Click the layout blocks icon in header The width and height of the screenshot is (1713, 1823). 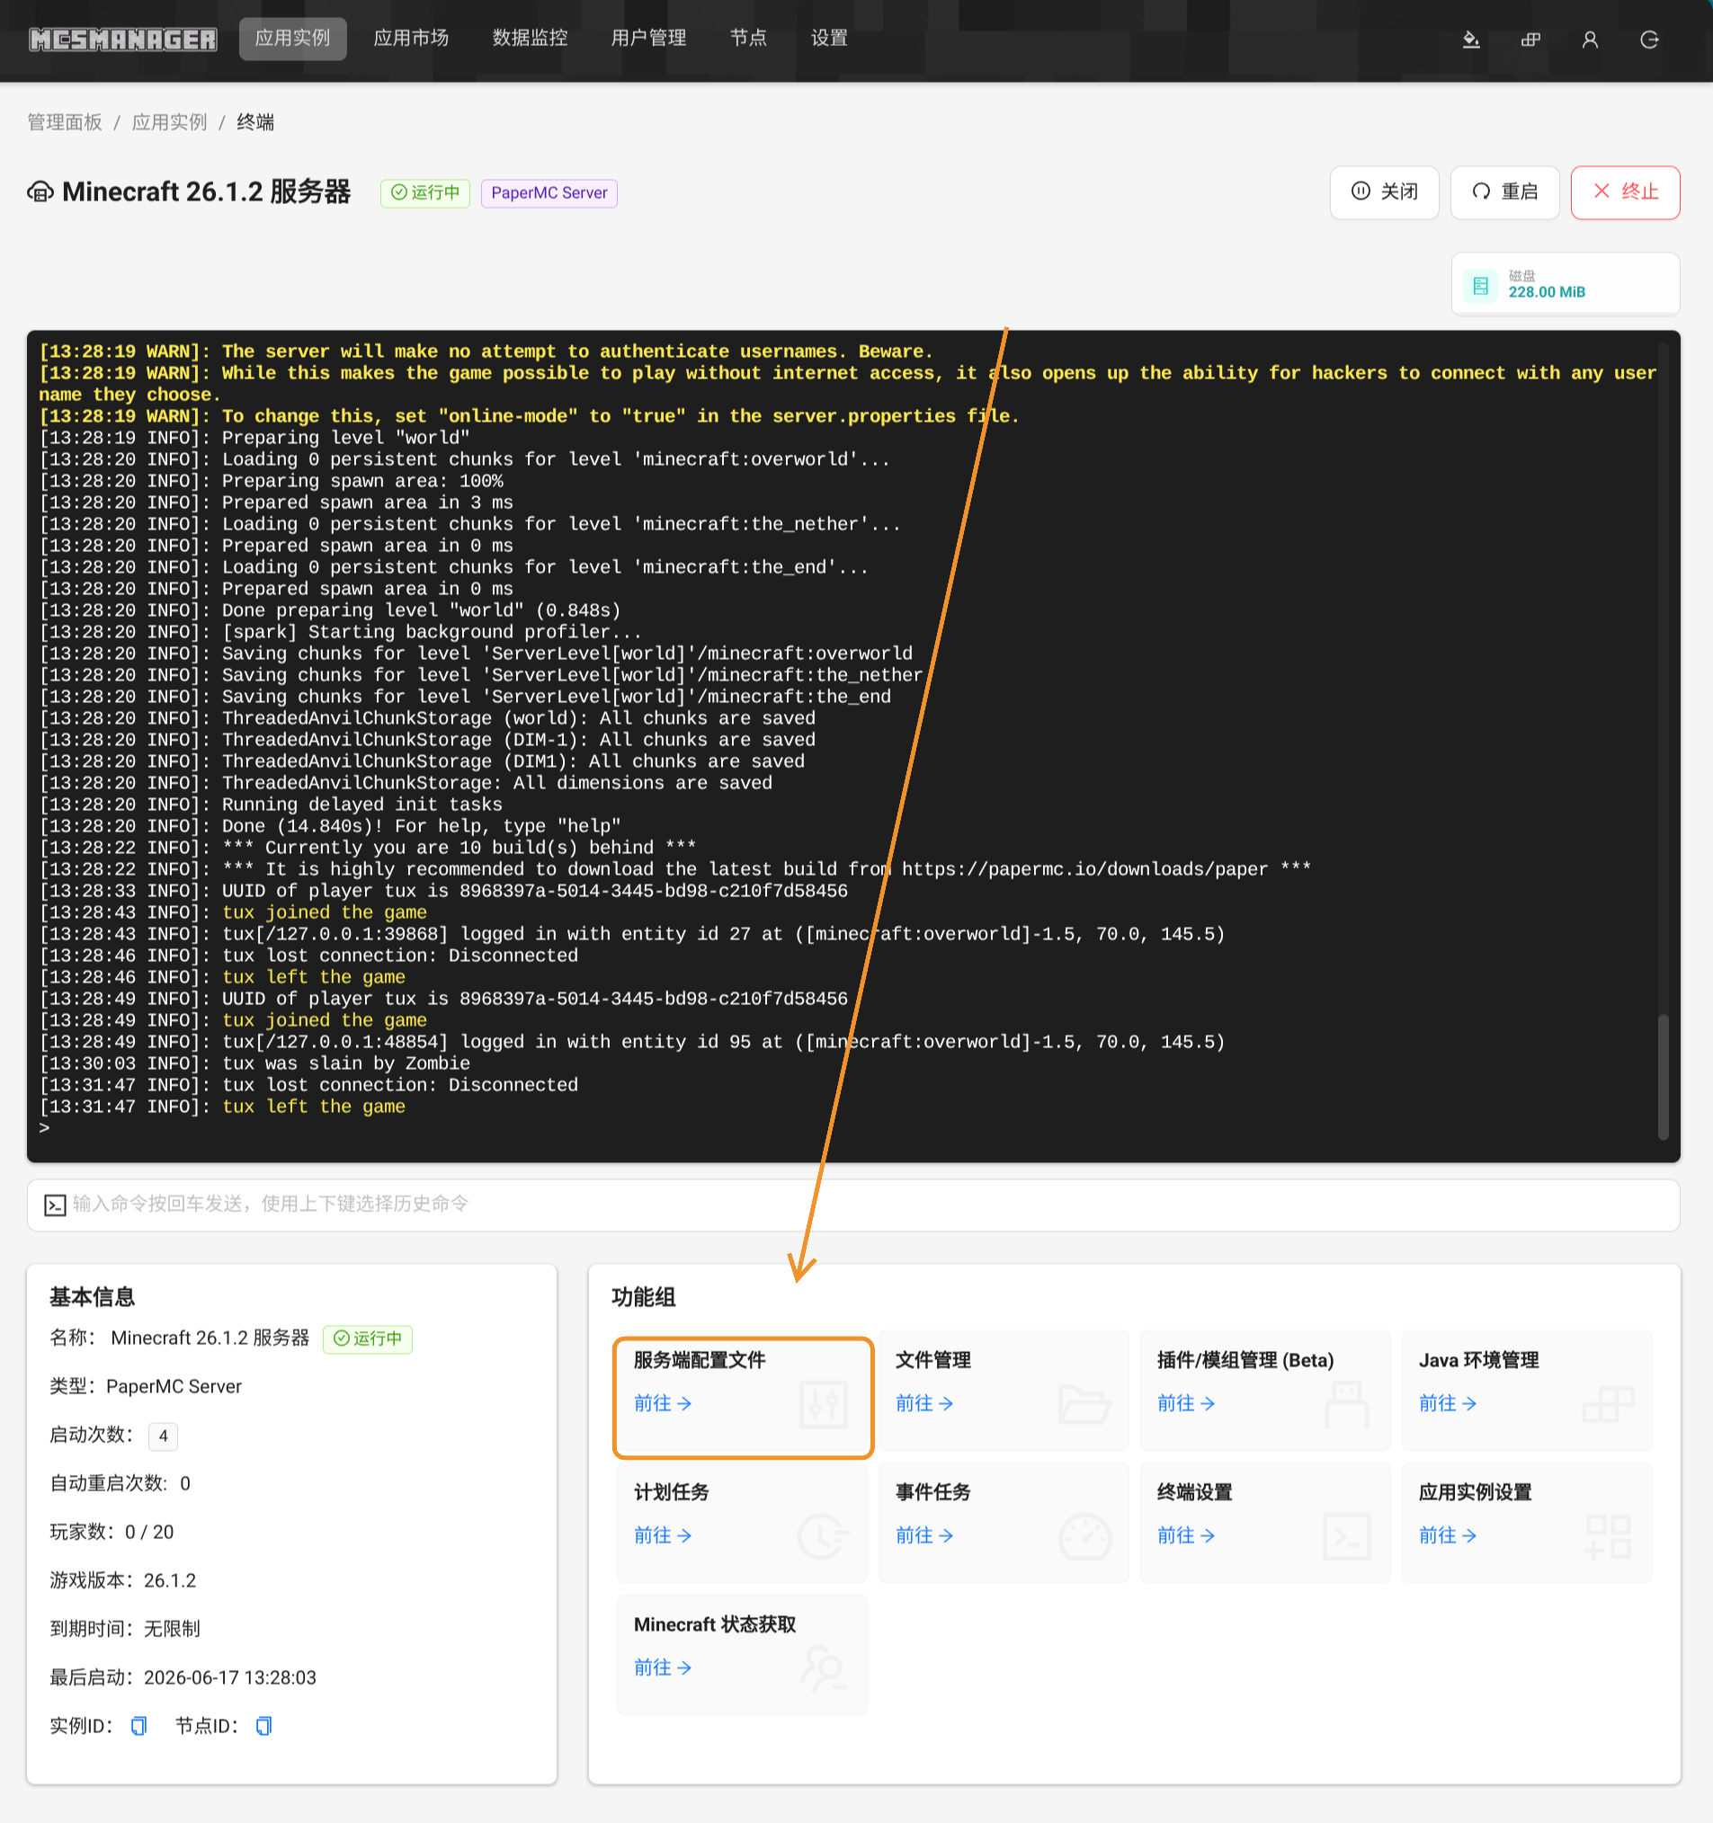click(x=1531, y=40)
